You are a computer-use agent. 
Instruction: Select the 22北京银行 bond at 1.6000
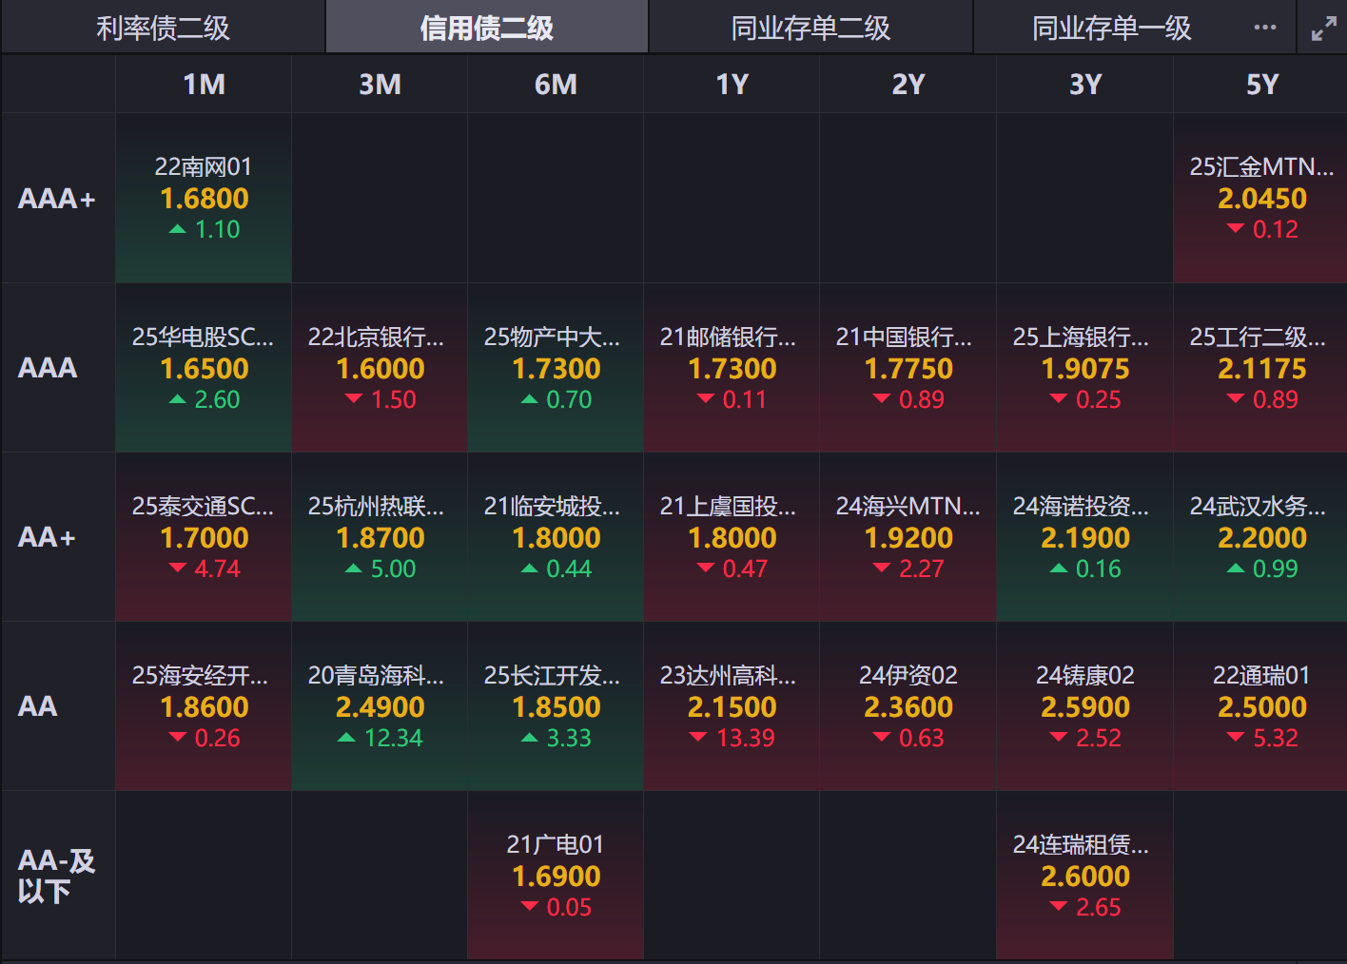pos(380,368)
